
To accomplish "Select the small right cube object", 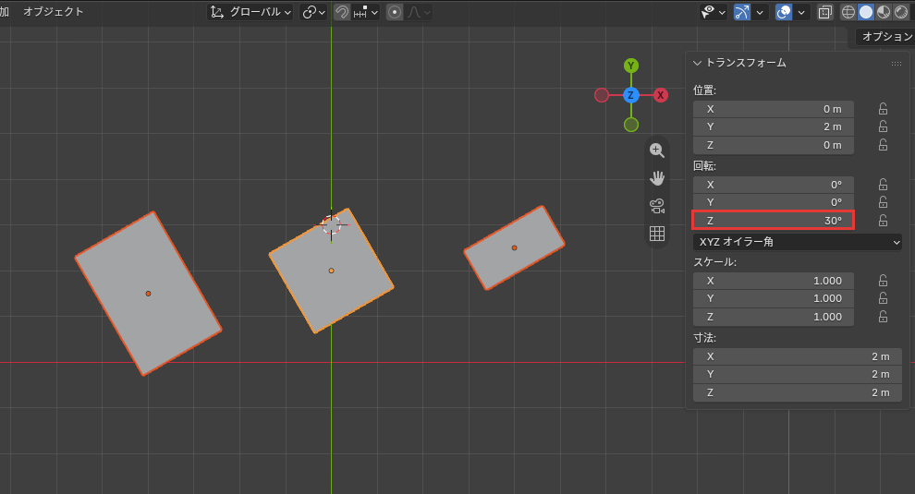I will 514,247.
